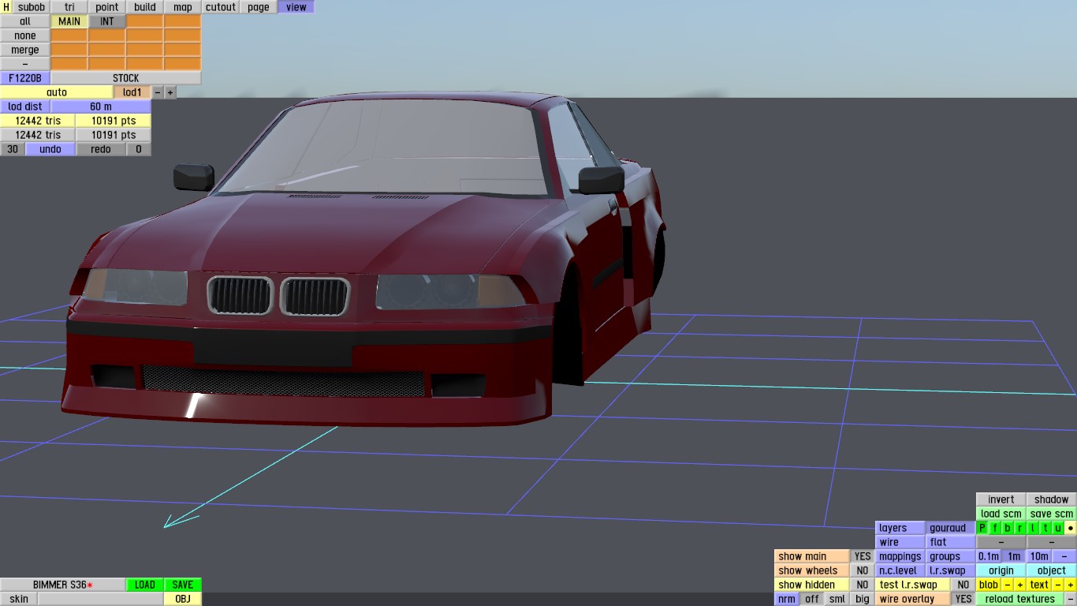The width and height of the screenshot is (1077, 606).
Task: Toggle show main YES value
Action: click(863, 556)
